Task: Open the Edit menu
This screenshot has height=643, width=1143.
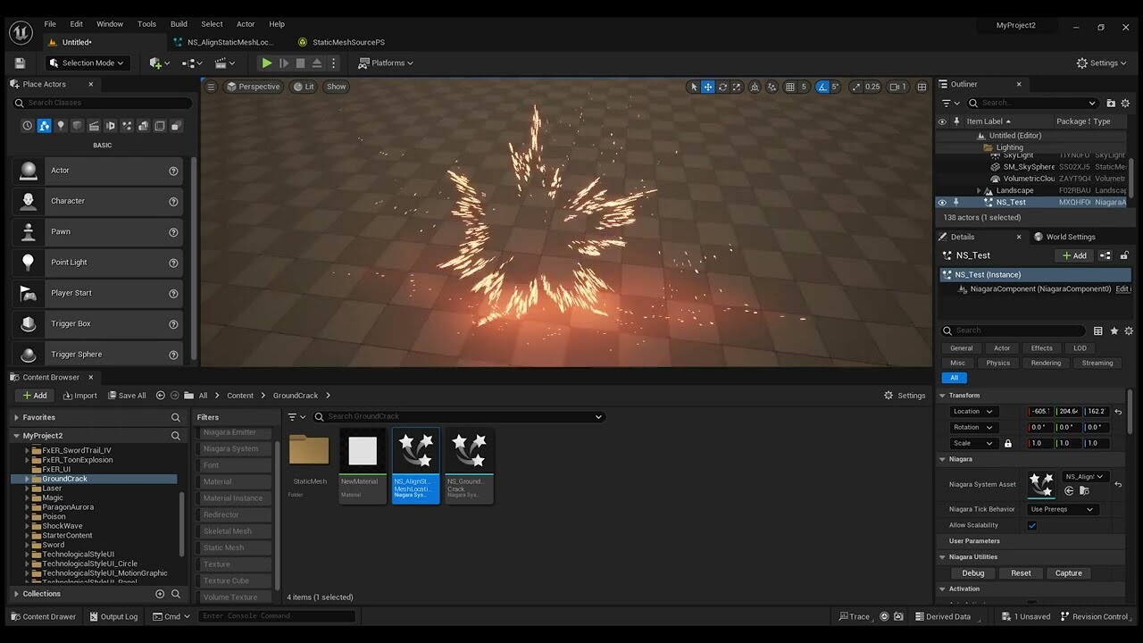Action: [76, 23]
